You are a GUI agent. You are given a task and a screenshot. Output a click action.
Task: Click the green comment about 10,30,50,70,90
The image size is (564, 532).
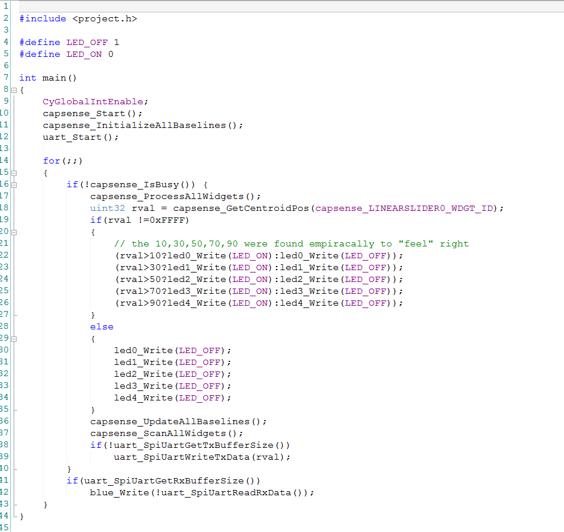click(291, 244)
